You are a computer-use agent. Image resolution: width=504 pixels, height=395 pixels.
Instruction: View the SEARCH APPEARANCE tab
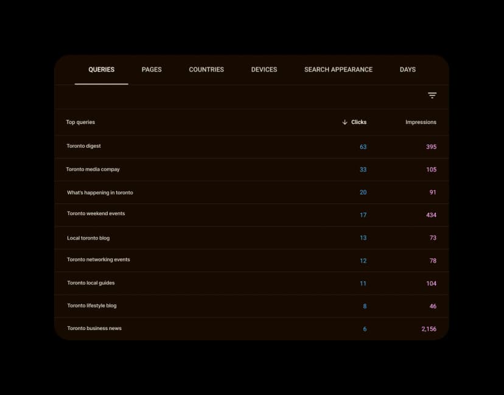point(338,69)
